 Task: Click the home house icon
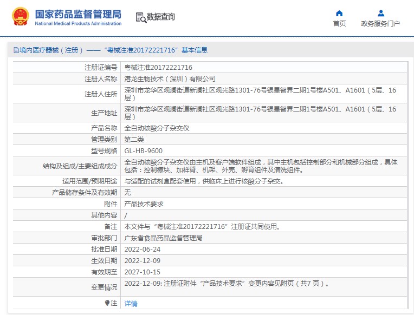[x=339, y=13]
